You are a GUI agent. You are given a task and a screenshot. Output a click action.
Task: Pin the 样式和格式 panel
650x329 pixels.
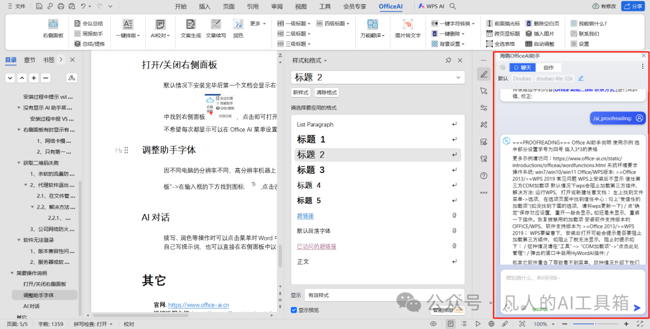[x=448, y=61]
